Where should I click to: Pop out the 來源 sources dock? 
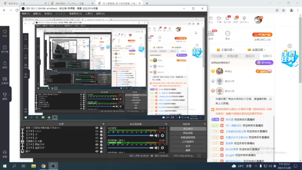click(x=103, y=124)
